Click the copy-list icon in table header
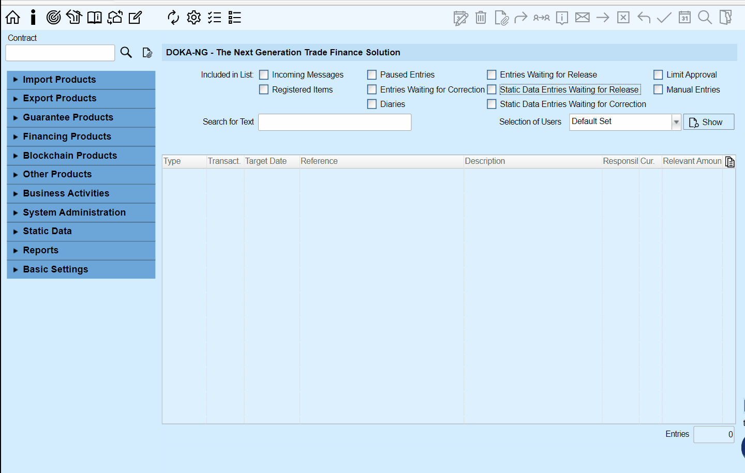 tap(729, 162)
